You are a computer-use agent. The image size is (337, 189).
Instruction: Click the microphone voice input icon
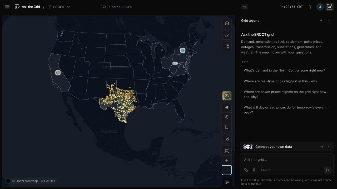coord(254,170)
